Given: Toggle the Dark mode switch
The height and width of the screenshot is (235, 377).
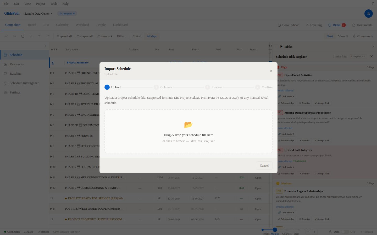Looking at the screenshot, I should click(345, 232).
